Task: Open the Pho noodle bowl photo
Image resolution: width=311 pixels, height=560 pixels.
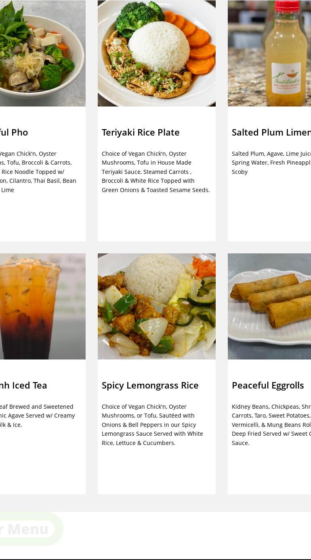Action: [43, 53]
